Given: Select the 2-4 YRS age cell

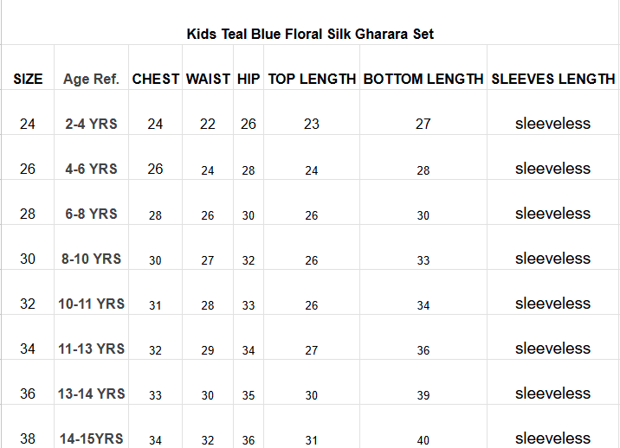Looking at the screenshot, I should (91, 124).
